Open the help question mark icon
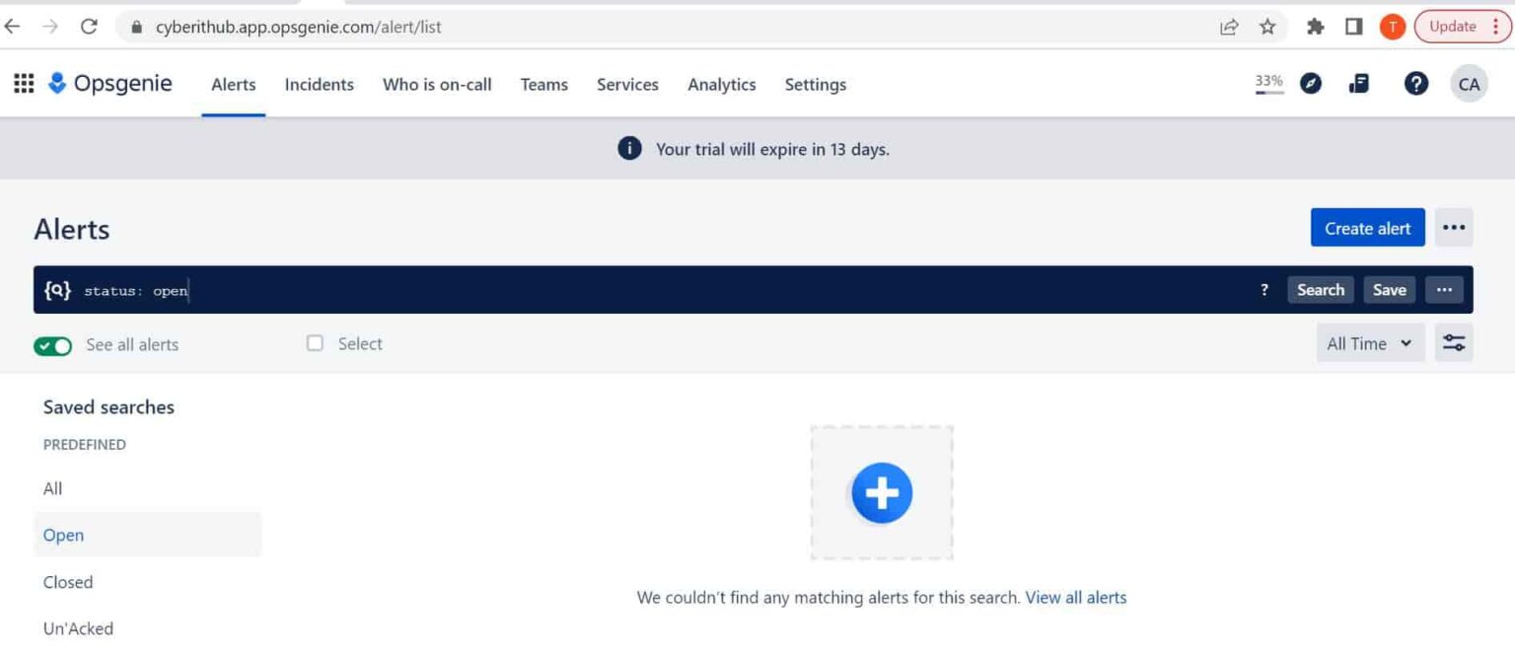 tap(1415, 83)
